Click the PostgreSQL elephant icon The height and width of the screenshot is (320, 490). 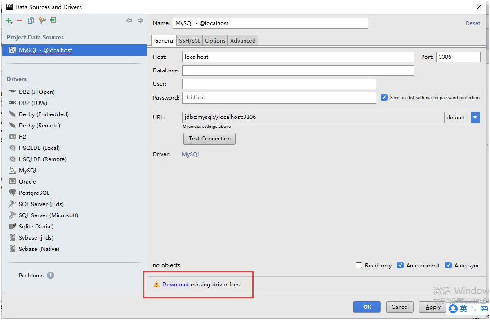pyautogui.click(x=13, y=193)
